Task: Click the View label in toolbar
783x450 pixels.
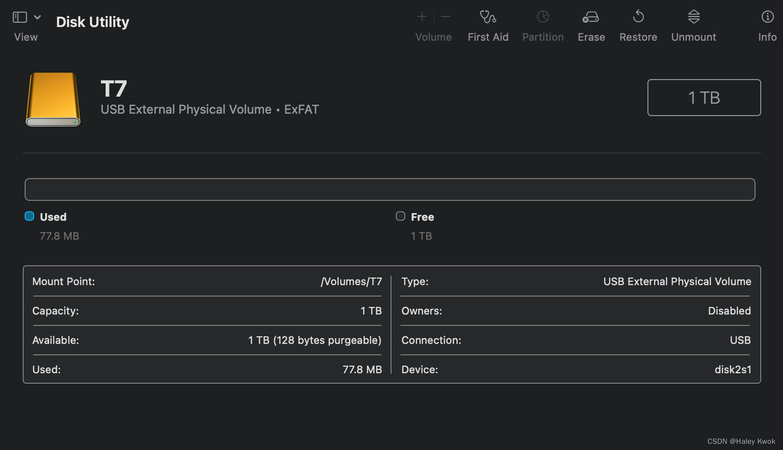Action: point(26,37)
